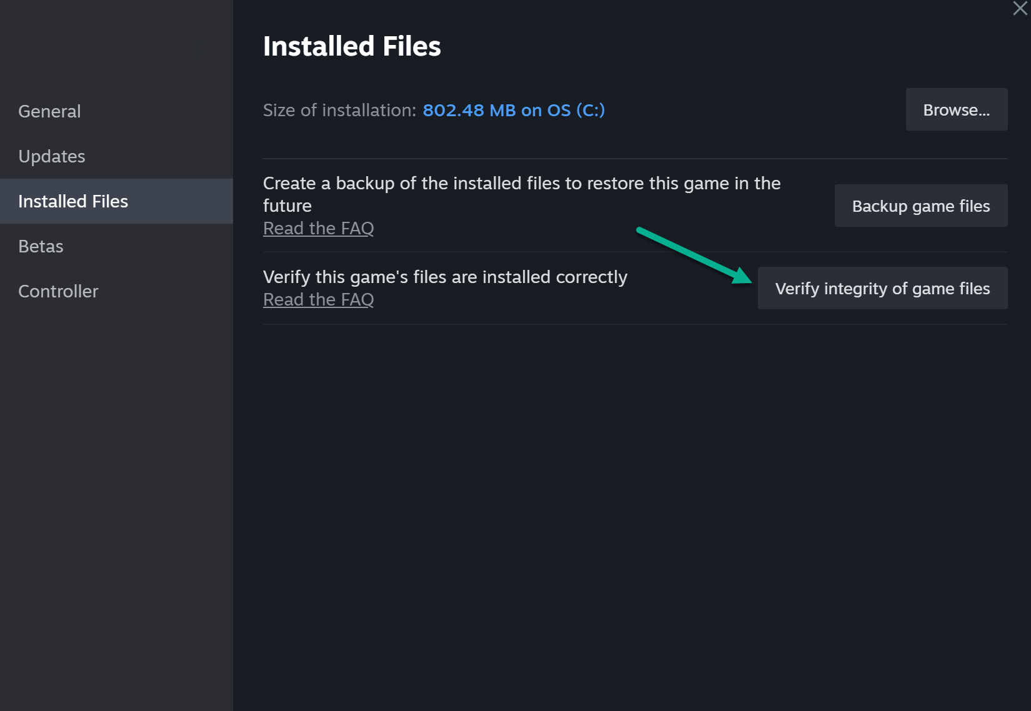Click the 'Verify this game's files' description text
Screen dimensions: 1031x711
[x=445, y=277]
